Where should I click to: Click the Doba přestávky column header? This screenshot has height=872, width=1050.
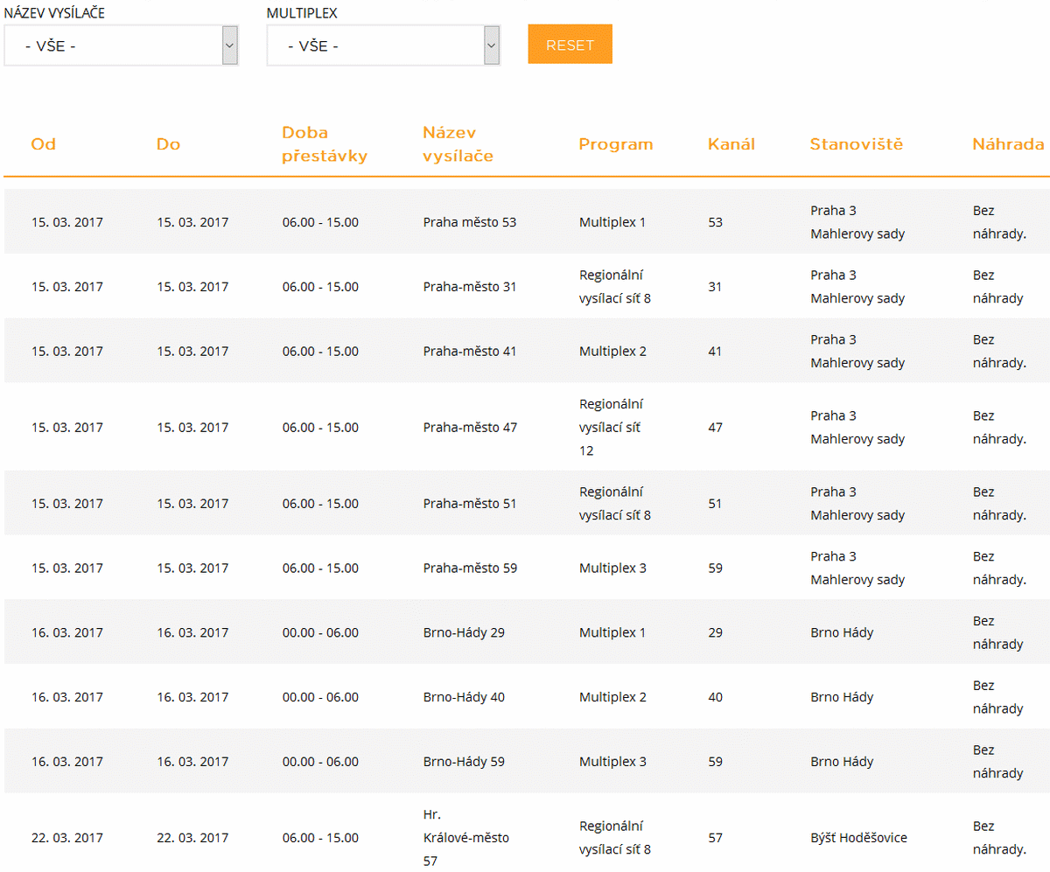point(325,144)
